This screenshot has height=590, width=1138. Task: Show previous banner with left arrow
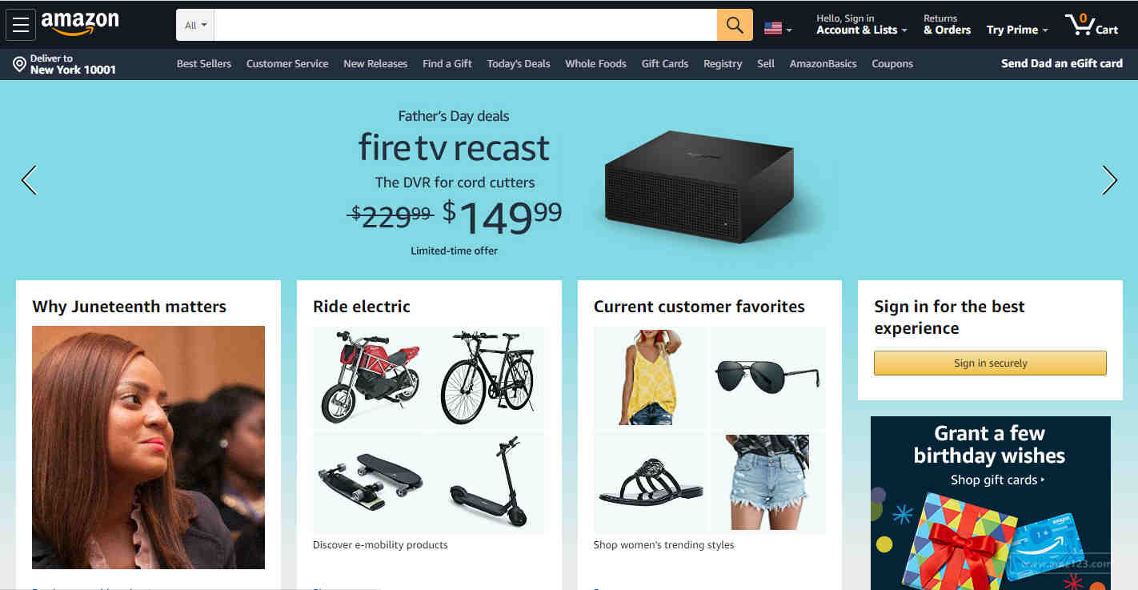click(29, 180)
